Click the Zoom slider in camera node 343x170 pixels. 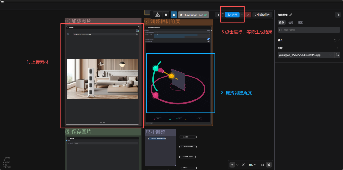(x=182, y=37)
